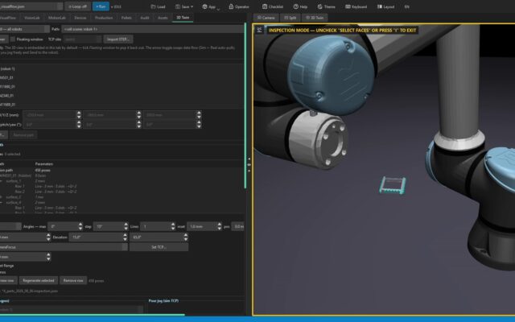Collapse the surface_4 tree node

[x=1, y=202]
